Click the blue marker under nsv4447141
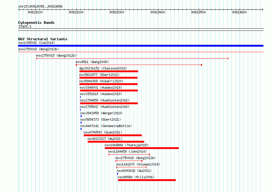This screenshot has width=272, height=192. click(x=81, y=129)
